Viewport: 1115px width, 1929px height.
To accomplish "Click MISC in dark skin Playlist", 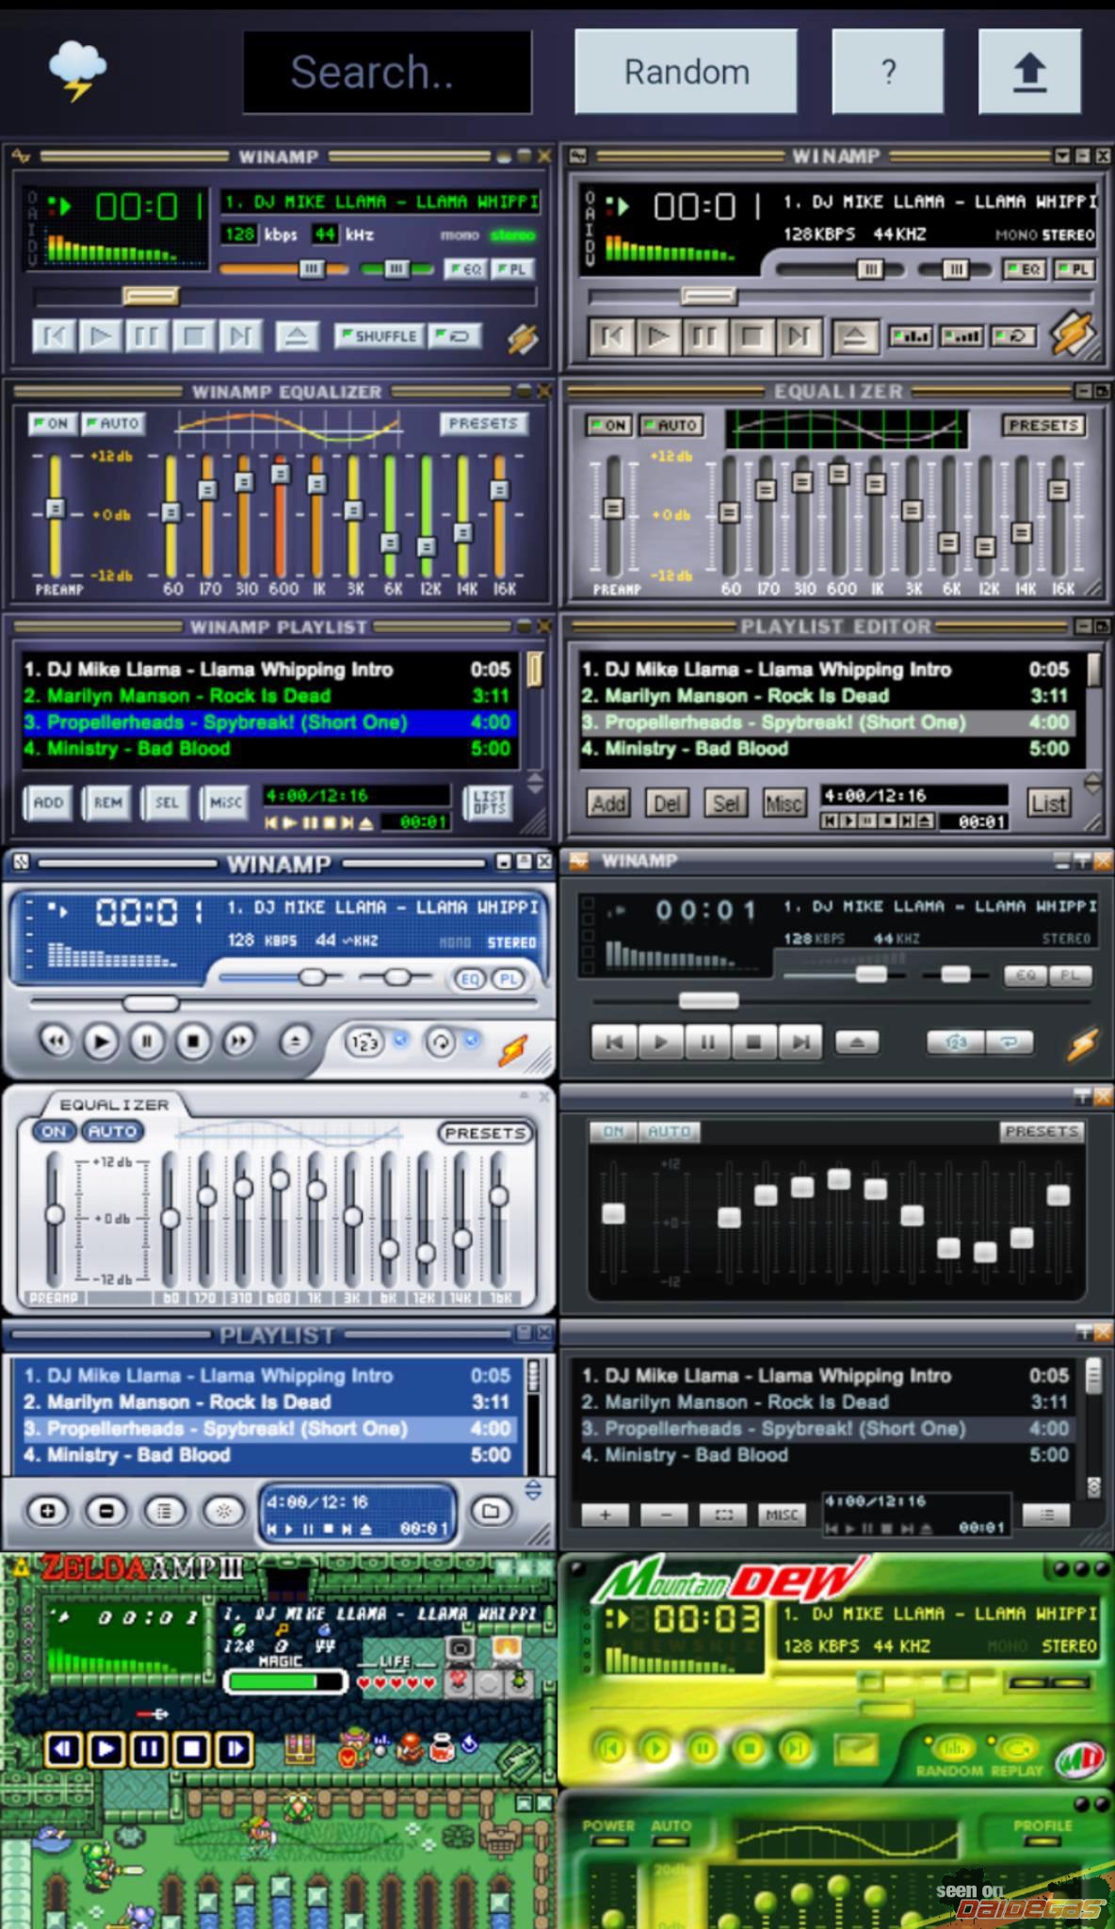I will [783, 1515].
